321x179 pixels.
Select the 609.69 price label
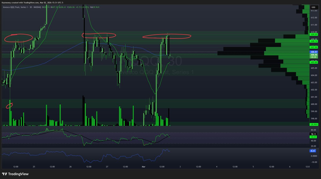314,34
